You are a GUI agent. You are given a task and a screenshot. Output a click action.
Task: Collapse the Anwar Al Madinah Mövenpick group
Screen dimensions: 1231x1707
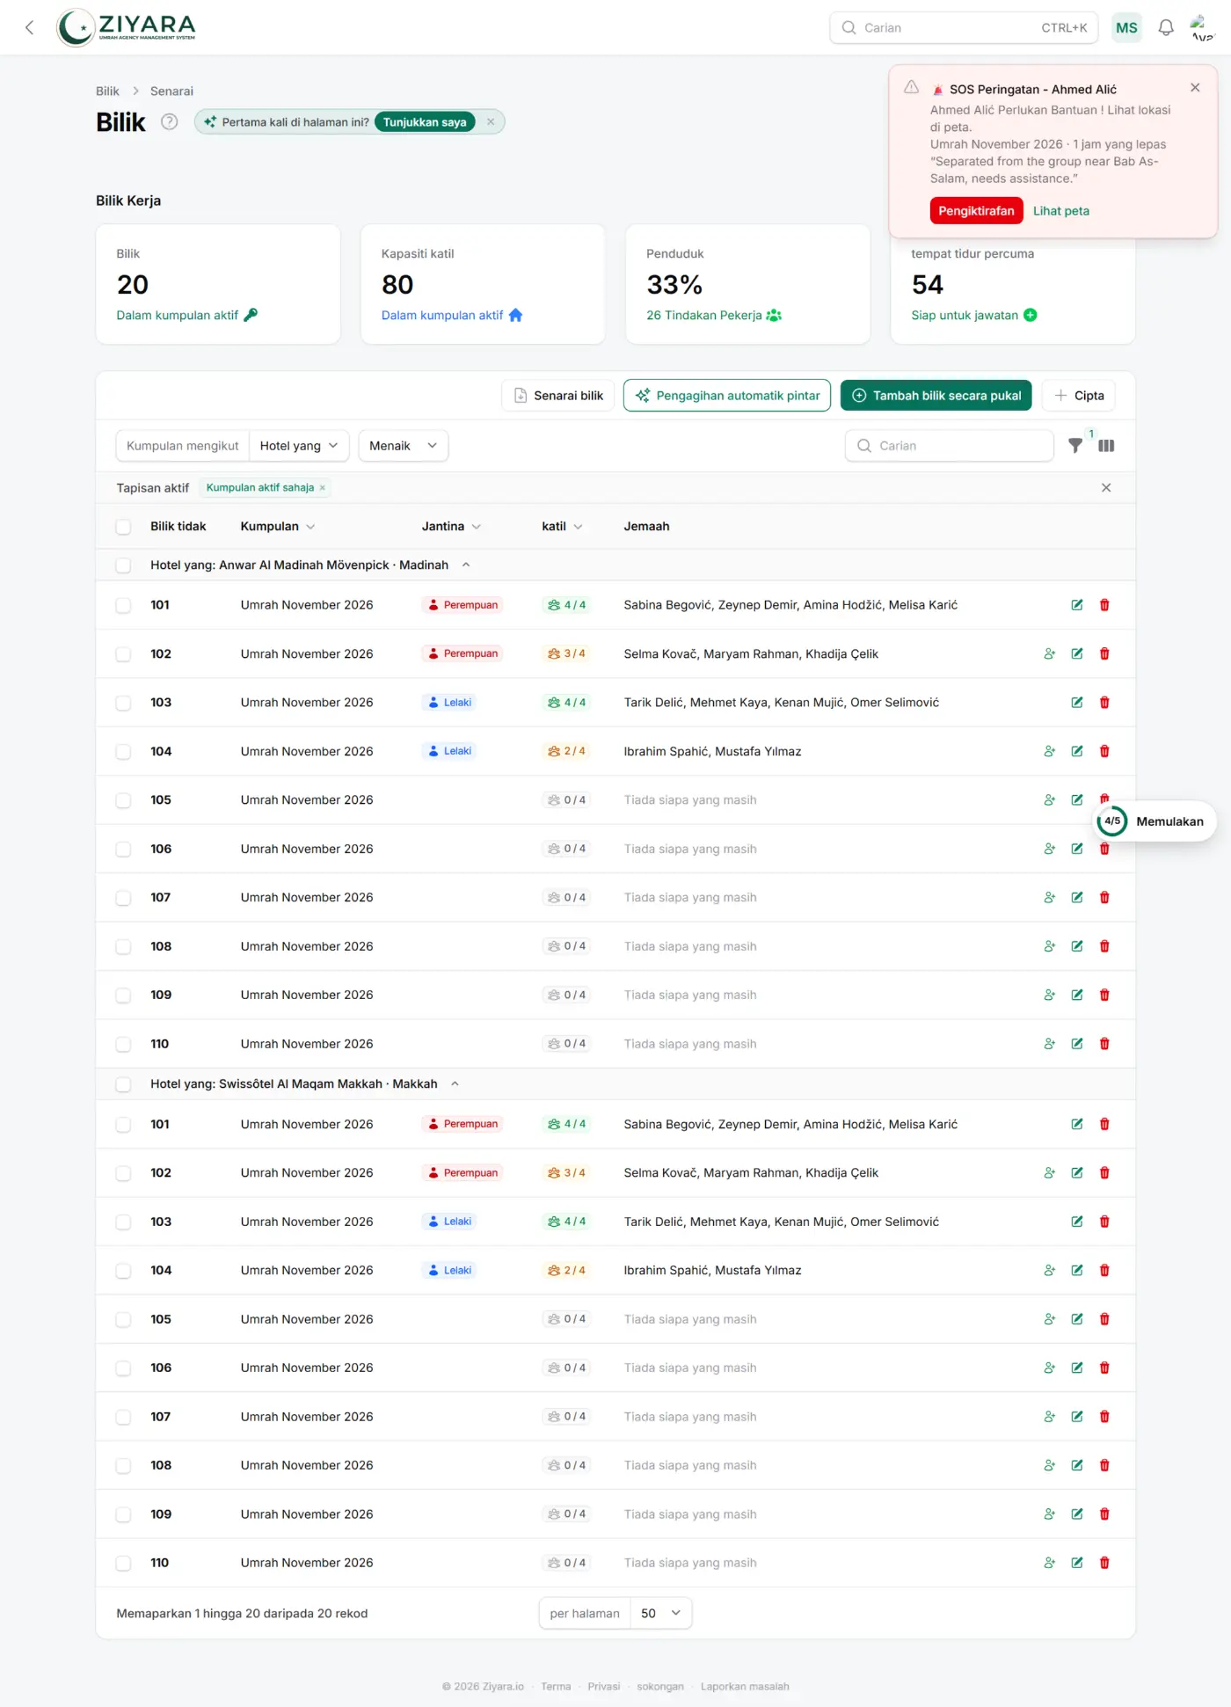[x=466, y=565]
